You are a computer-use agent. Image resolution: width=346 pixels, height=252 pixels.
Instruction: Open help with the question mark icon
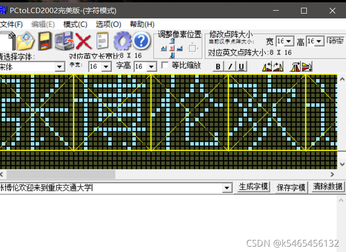[x=142, y=41]
